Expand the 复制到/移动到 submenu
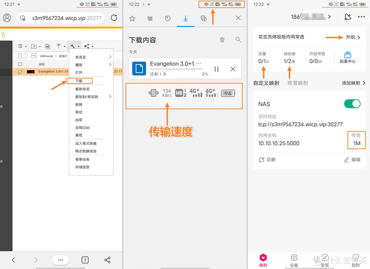The height and width of the screenshot is (269, 370). (91, 97)
